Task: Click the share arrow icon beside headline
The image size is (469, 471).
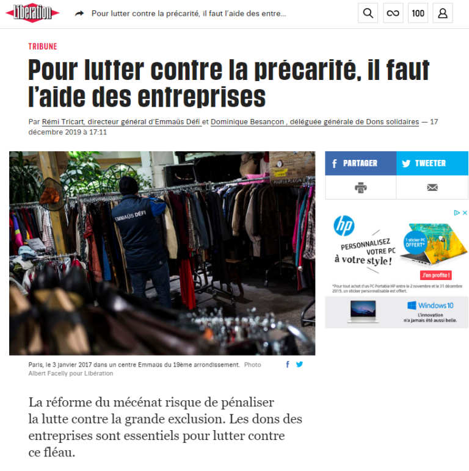Action: coord(79,13)
